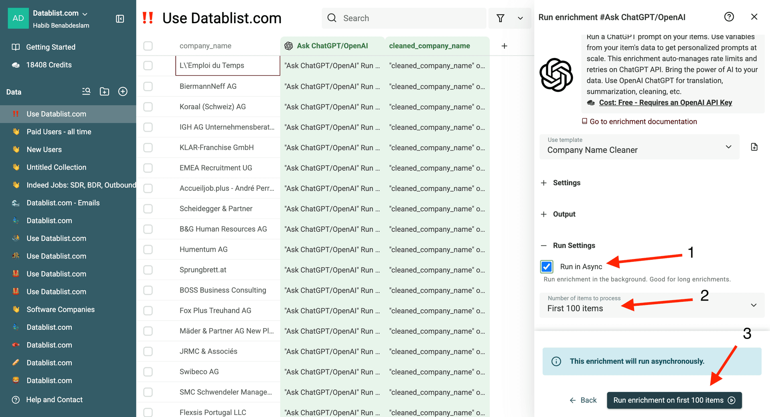
Task: Open Getting Started in sidebar
Action: coord(51,47)
